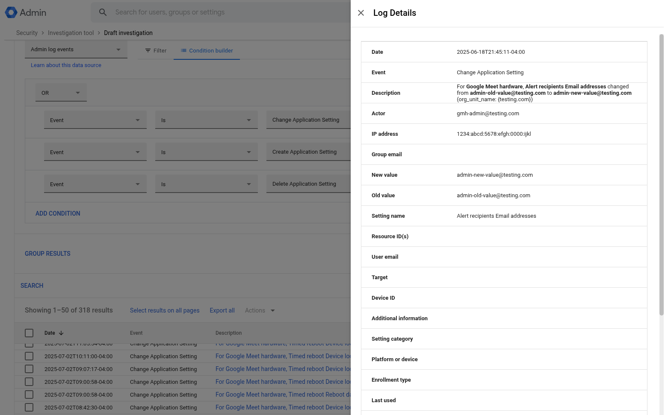Switch to Condition builder tab

207,50
